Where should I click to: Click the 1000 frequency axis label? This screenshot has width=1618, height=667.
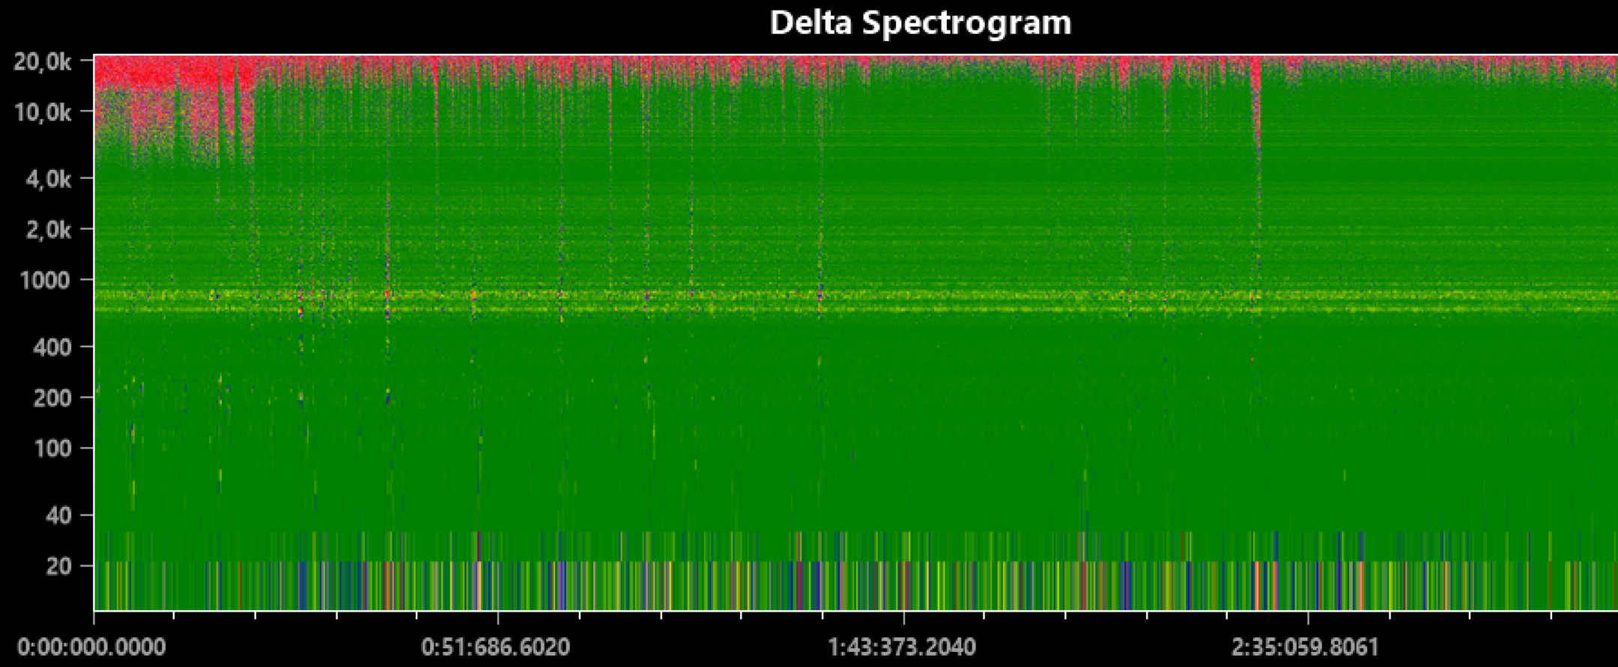coord(45,281)
